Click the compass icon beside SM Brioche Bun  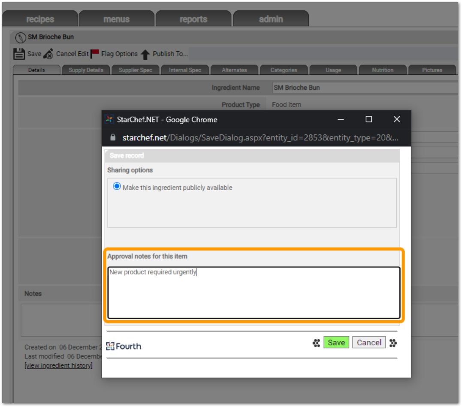[x=20, y=37]
